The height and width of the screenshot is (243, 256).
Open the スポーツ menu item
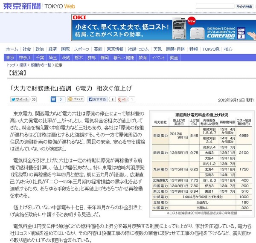tap(81, 49)
